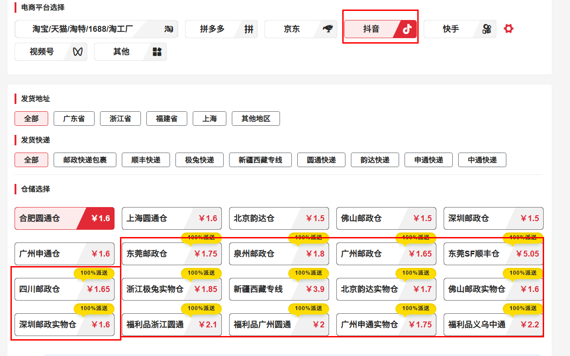Select the 北京韵达实物仓 warehouse
570x356 pixels.
pos(386,289)
